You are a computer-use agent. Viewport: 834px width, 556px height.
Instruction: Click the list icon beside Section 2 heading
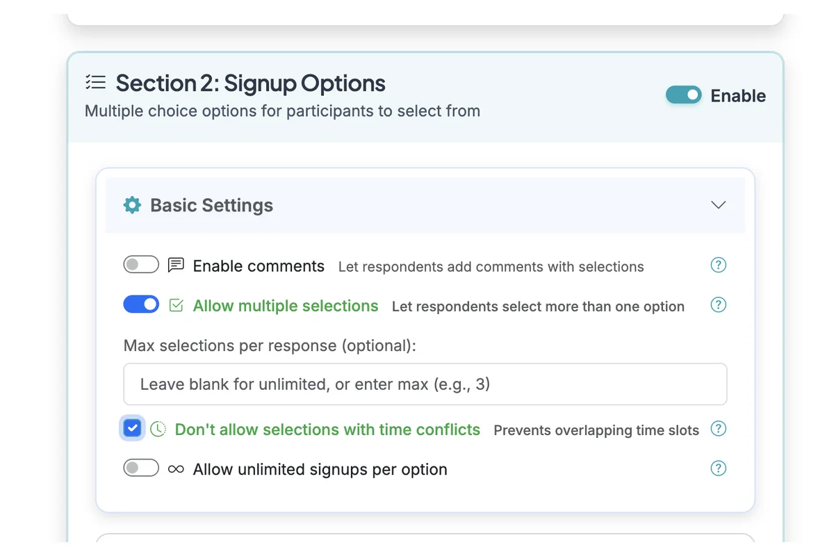pyautogui.click(x=95, y=81)
